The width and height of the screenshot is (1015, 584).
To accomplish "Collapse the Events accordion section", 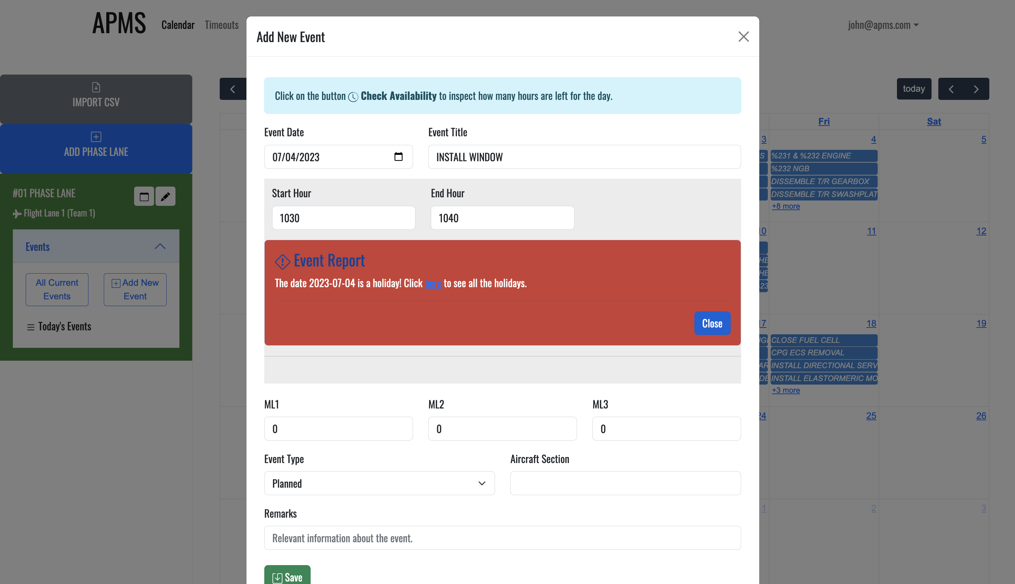I will (160, 246).
